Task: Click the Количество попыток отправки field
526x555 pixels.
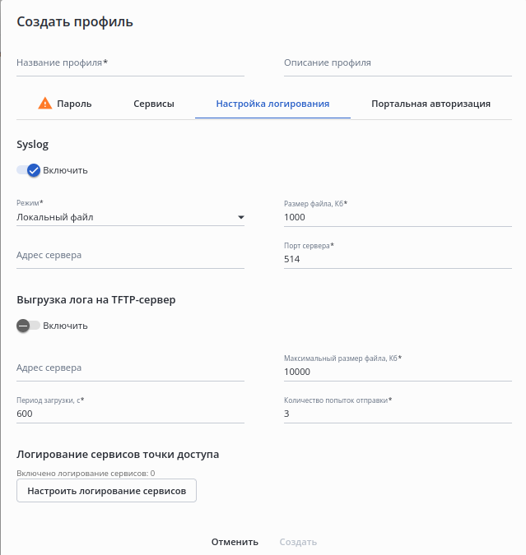Action: (x=398, y=414)
